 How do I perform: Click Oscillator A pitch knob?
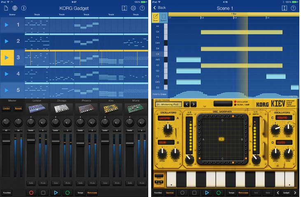tap(168, 129)
